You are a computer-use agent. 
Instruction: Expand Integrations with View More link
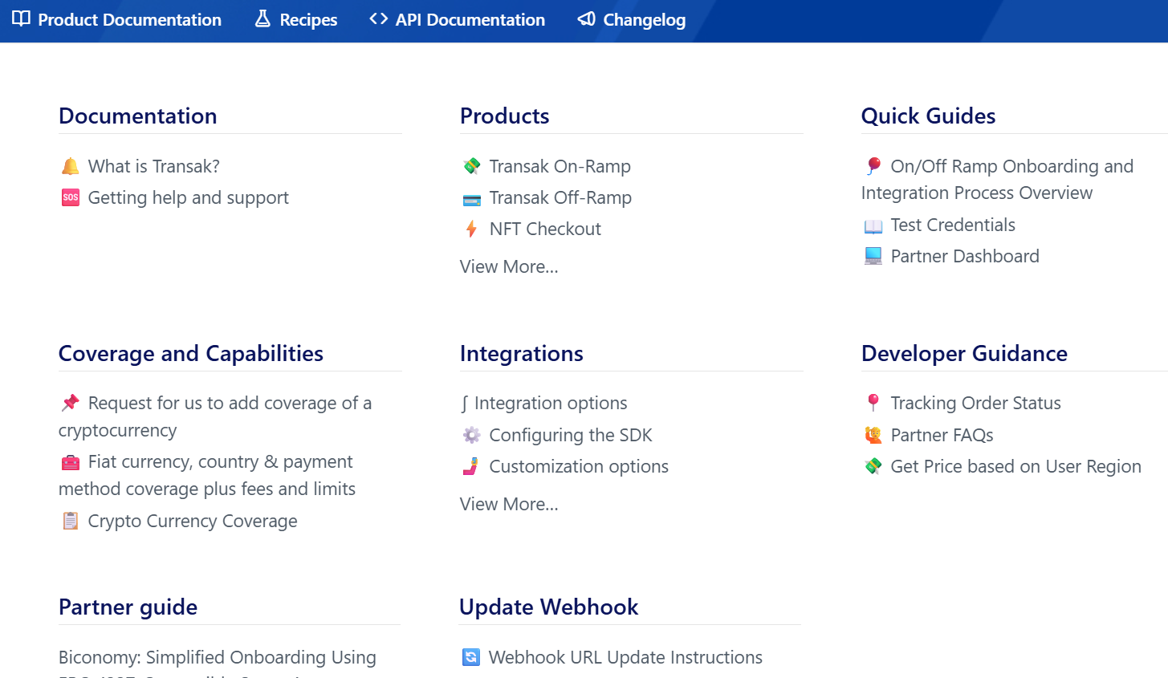pos(509,504)
